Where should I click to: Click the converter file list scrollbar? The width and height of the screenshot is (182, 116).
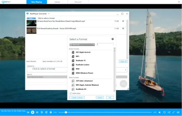click(x=127, y=39)
